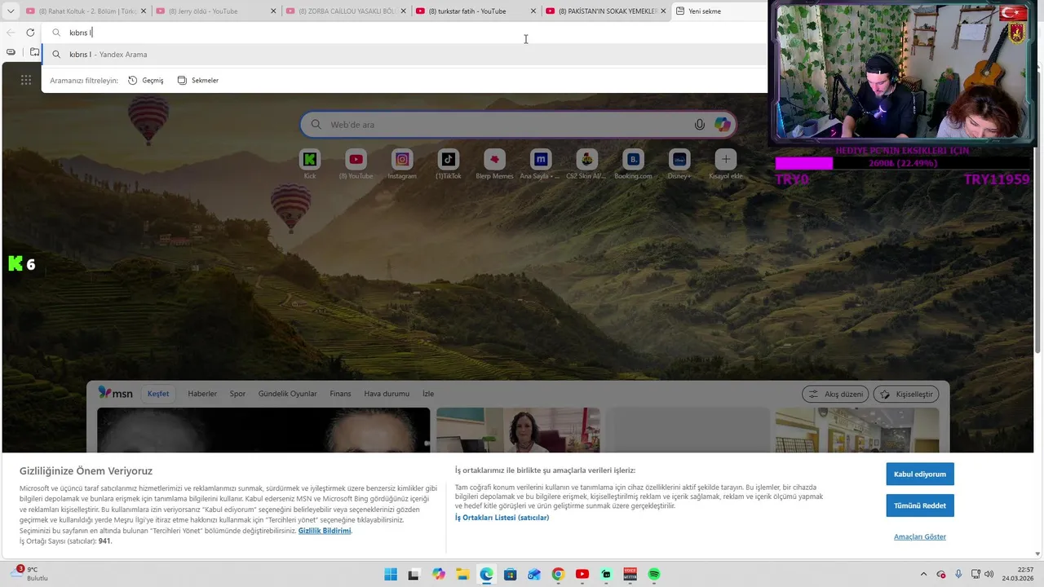Open the Gündelik Oyunlar tab
The width and height of the screenshot is (1044, 587).
tap(288, 394)
